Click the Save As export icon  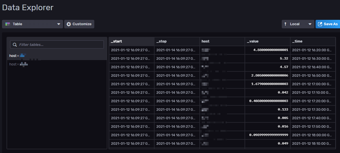(x=320, y=24)
